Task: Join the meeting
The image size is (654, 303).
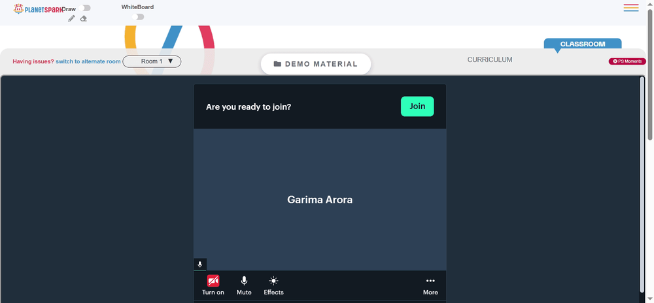Action: tap(417, 106)
